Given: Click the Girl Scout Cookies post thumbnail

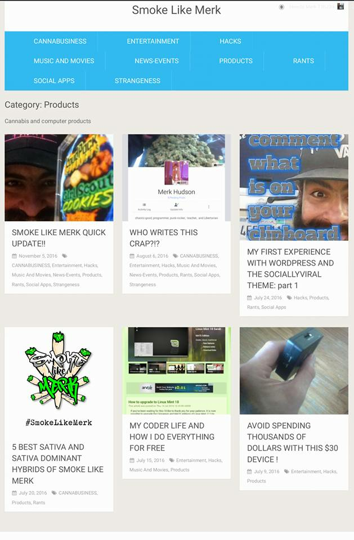Looking at the screenshot, I should pos(59,178).
